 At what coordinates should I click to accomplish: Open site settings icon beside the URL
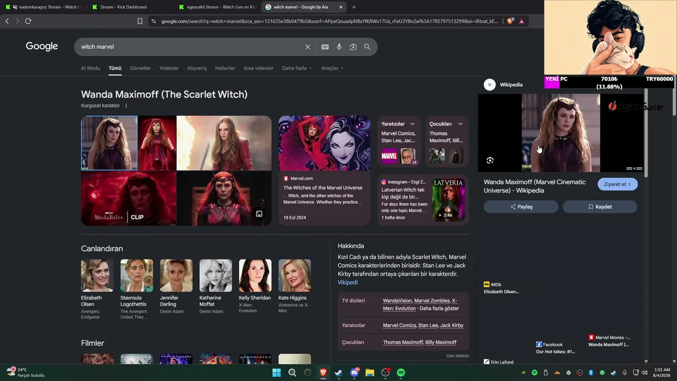click(x=153, y=21)
